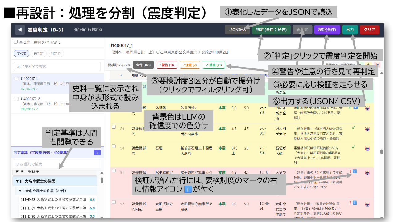Click the info icon in row 92
395x222 pixels.
pos(355,203)
